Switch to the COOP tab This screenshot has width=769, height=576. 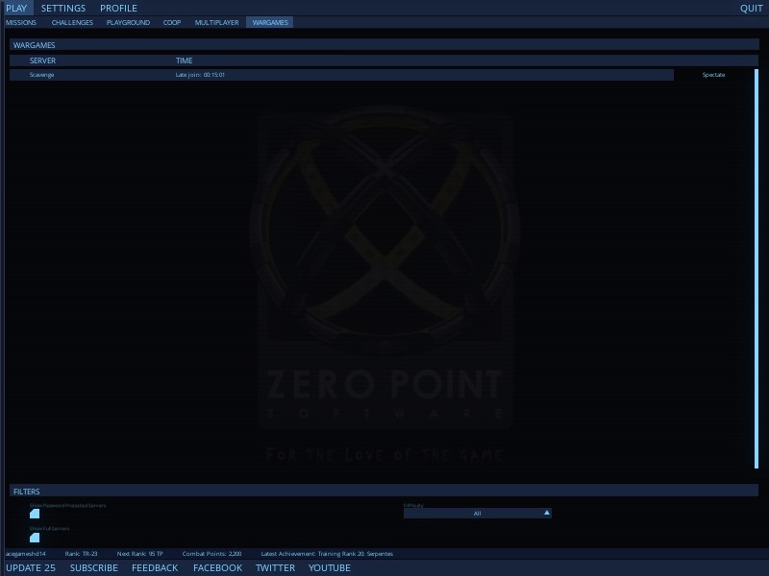click(x=172, y=22)
